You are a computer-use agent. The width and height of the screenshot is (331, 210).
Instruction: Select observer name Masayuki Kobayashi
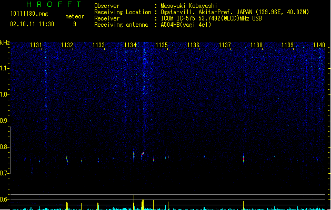[x=189, y=6]
